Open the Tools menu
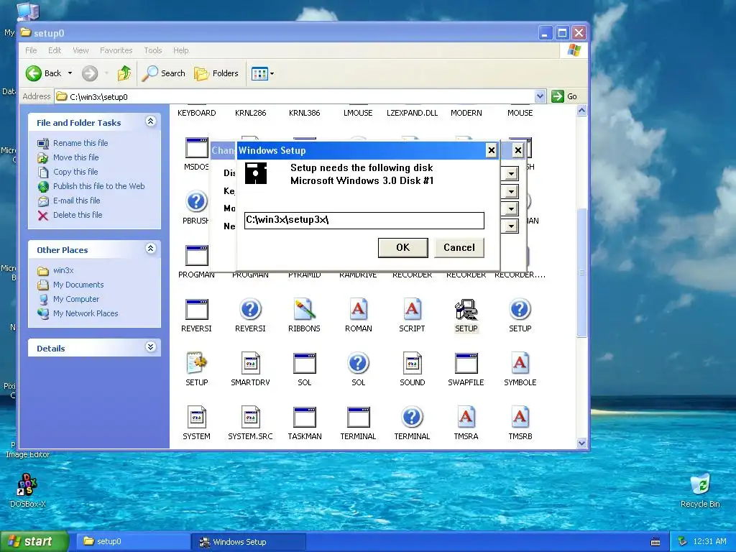Screen dimensions: 736x552 153,50
